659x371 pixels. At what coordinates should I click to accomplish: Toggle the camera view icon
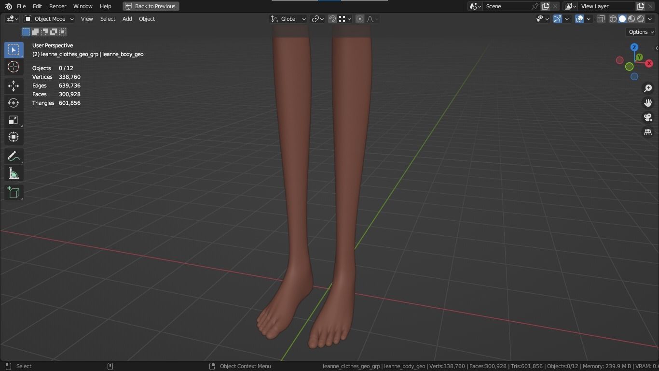pos(648,117)
